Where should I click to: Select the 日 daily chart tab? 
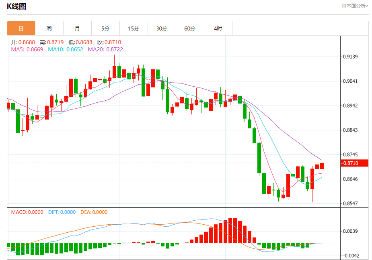click(x=21, y=28)
